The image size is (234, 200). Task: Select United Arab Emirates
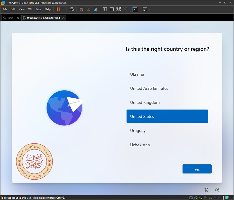167,88
